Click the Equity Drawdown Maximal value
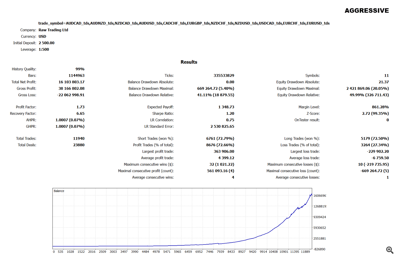The height and width of the screenshot is (257, 397). pyautogui.click(x=367, y=89)
